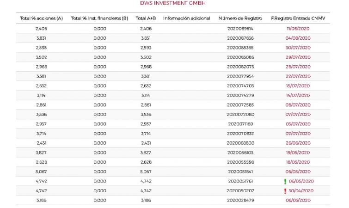Select the 30/07/2020 date link
Image resolution: width=349 pixels, height=208 pixels.
click(297, 48)
